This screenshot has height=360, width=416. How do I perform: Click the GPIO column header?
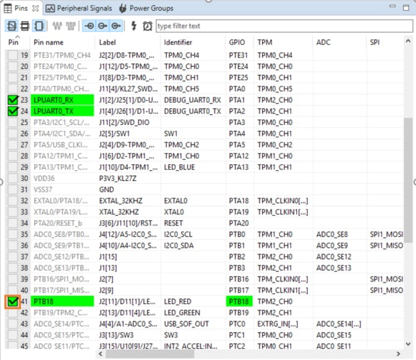coord(237,41)
